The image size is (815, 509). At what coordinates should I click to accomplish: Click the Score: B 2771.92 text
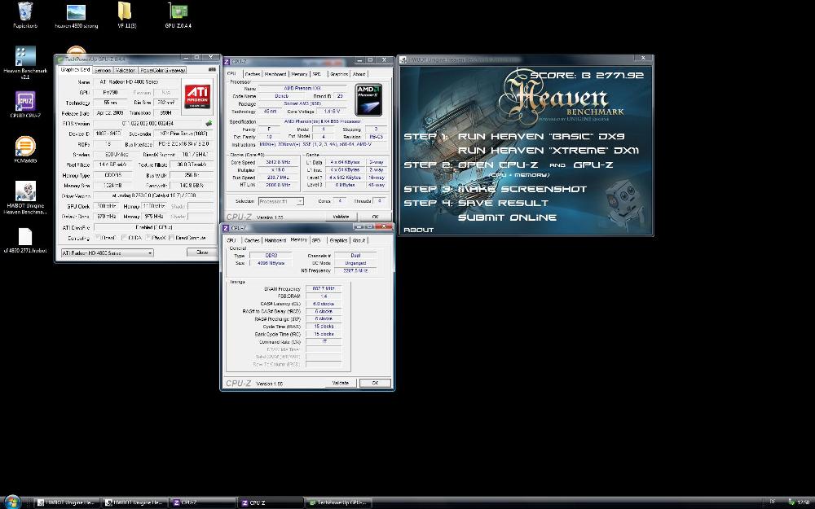pos(587,75)
